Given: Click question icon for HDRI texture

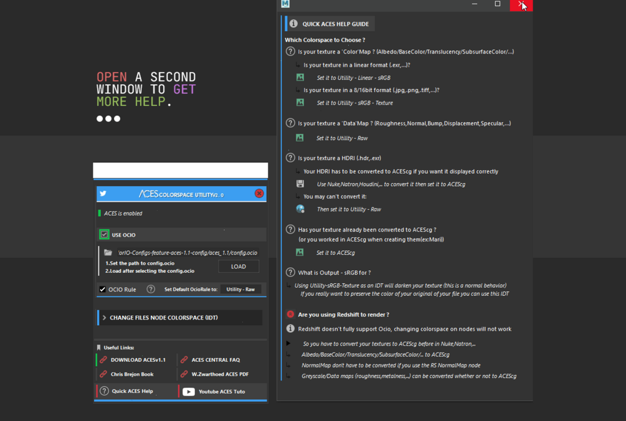Looking at the screenshot, I should click(290, 158).
